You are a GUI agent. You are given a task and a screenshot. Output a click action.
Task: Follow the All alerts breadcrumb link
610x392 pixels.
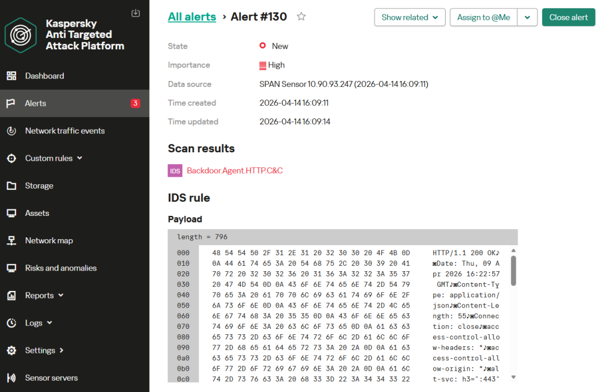tap(192, 17)
